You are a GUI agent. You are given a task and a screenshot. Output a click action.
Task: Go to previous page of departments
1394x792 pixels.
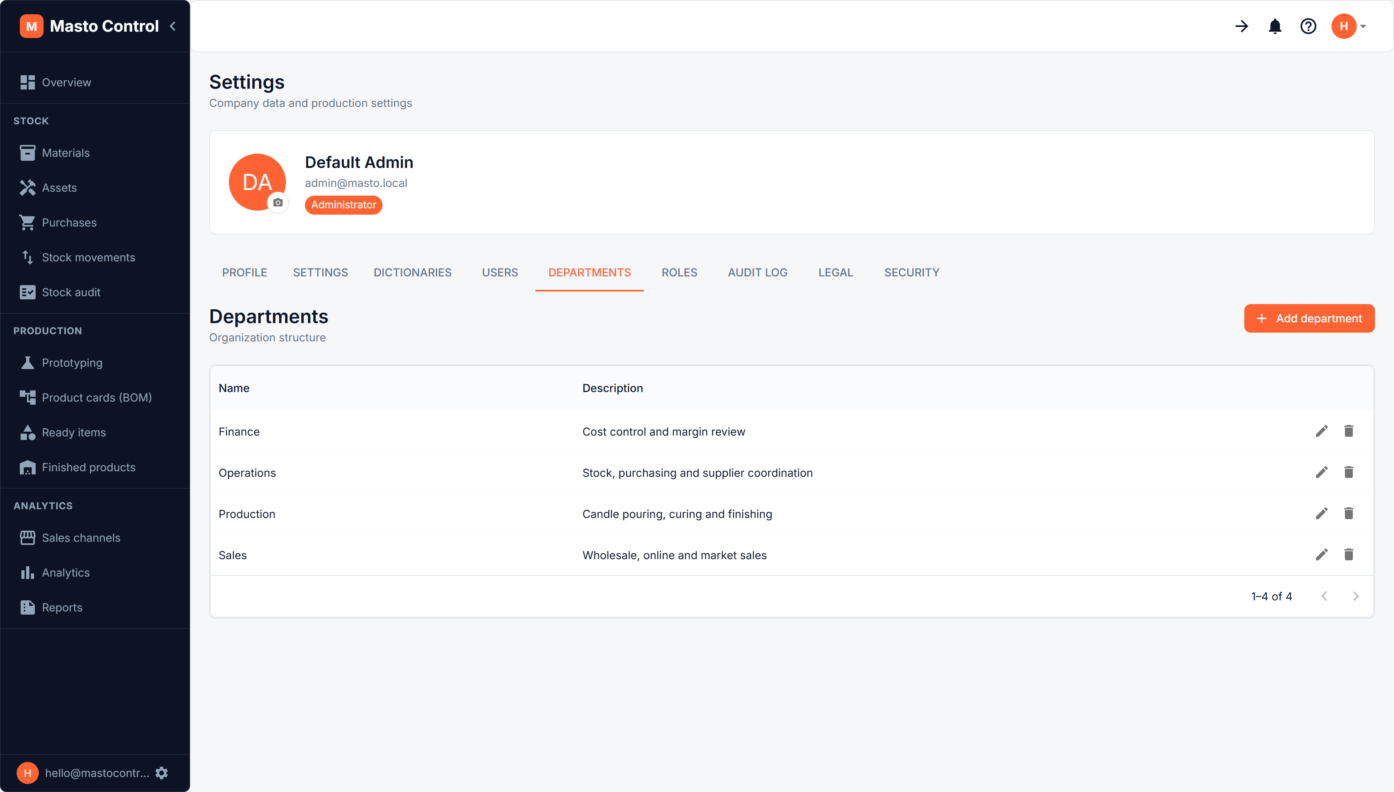click(1324, 596)
